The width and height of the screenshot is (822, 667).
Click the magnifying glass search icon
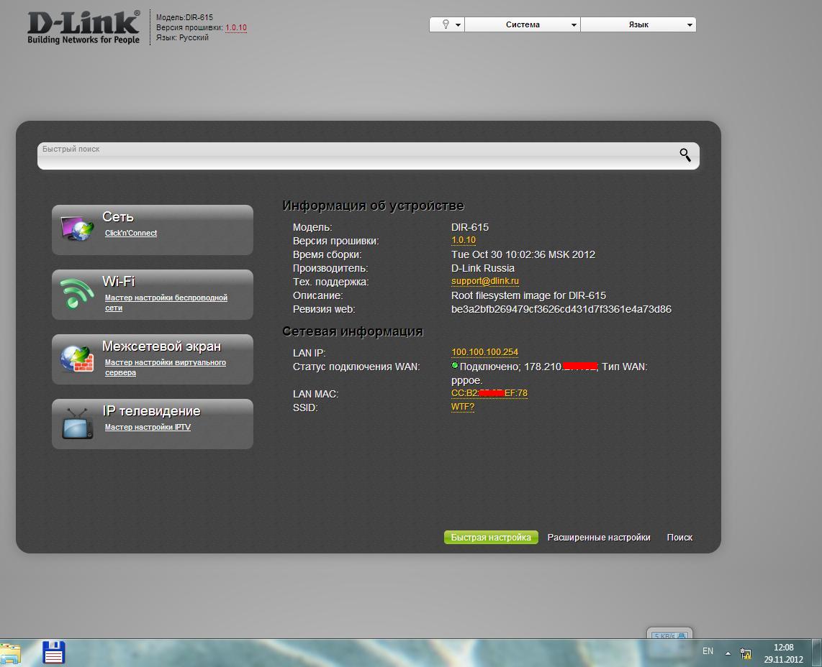pyautogui.click(x=685, y=155)
